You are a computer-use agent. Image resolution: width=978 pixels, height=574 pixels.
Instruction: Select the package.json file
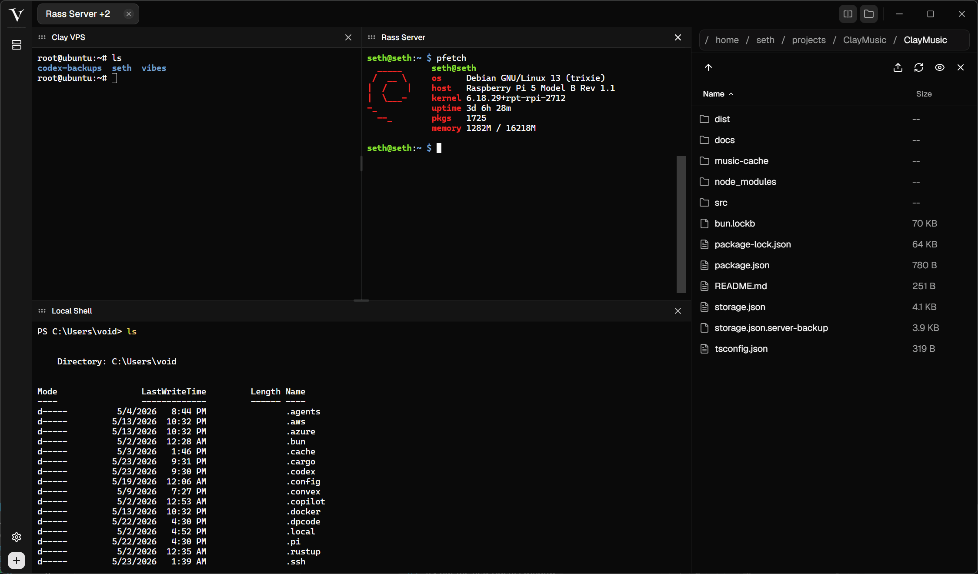pos(834,265)
